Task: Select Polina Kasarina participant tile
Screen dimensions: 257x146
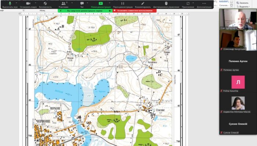Action: 238,83
